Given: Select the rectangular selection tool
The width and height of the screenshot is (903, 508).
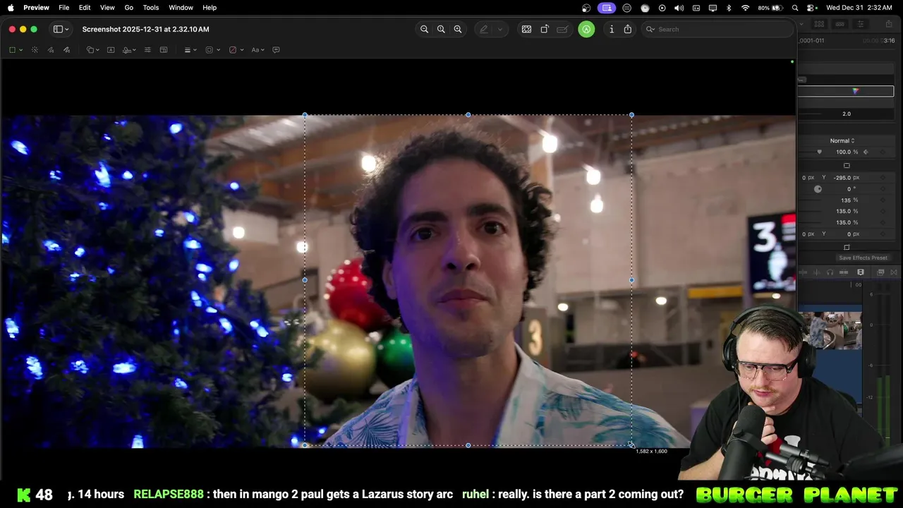Looking at the screenshot, I should coord(12,50).
